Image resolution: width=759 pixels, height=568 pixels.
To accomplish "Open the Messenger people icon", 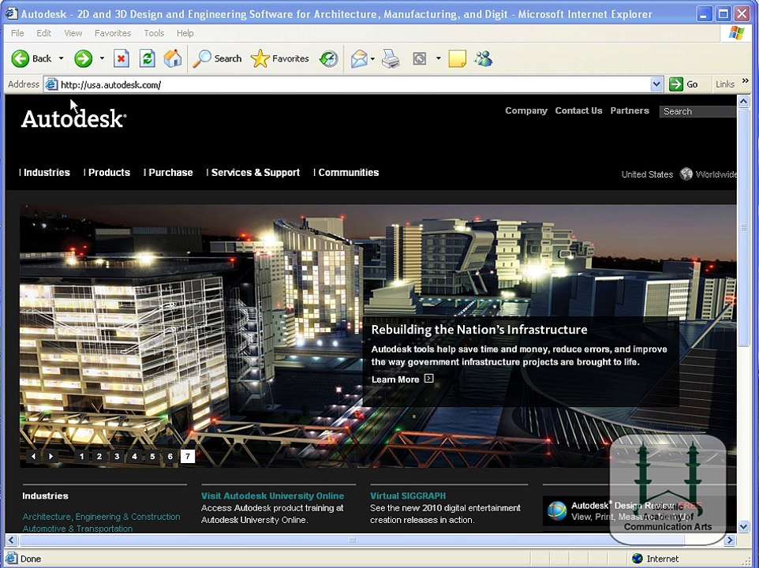I will (x=484, y=58).
